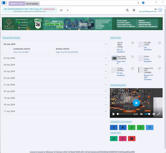Mute the feature video speaker icon
This screenshot has height=153, width=166.
click(x=141, y=114)
